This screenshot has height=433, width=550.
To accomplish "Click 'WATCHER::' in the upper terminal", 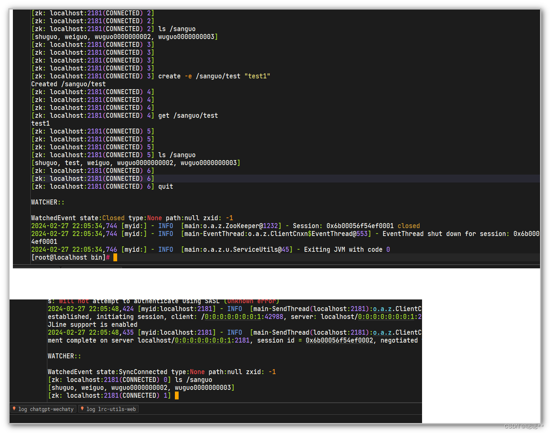I will click(x=48, y=202).
